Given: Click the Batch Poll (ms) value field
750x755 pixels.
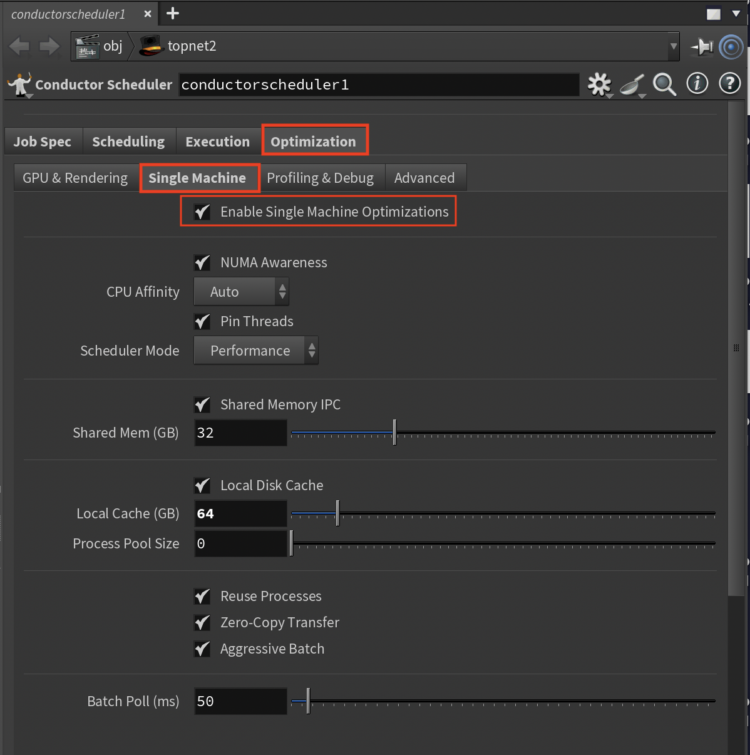Looking at the screenshot, I should click(x=240, y=701).
